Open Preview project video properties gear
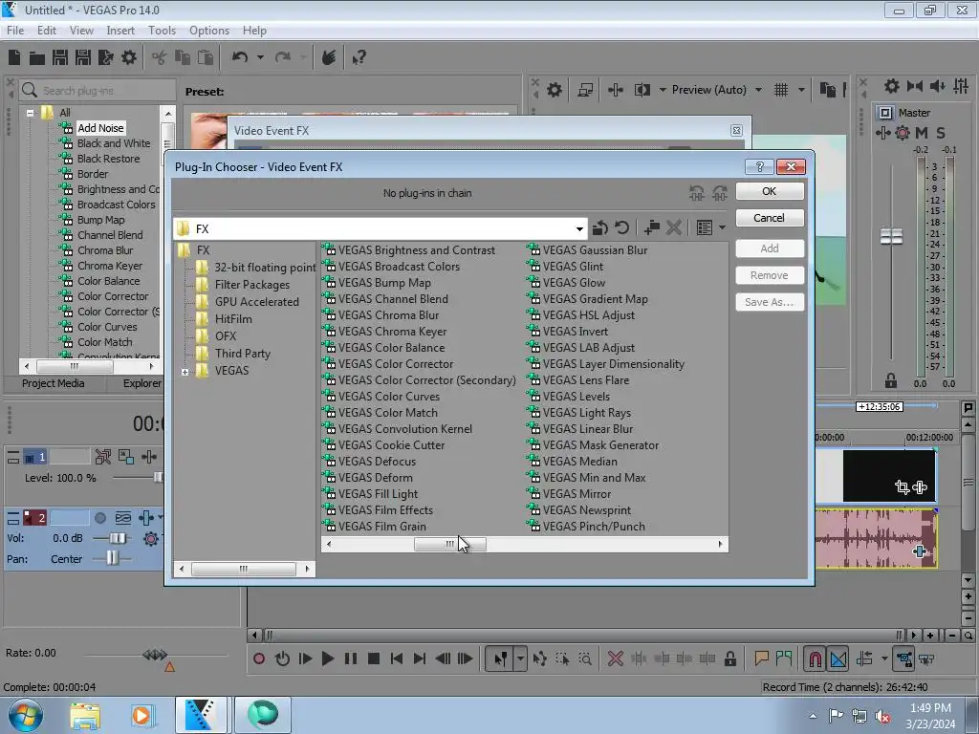Viewport: 979px width, 734px height. (555, 90)
